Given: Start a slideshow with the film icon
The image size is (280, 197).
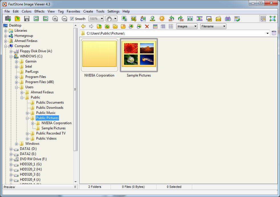Looking at the screenshot, I should 200,18.
